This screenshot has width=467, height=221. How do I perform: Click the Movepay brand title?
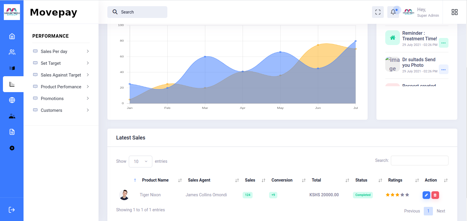click(54, 12)
